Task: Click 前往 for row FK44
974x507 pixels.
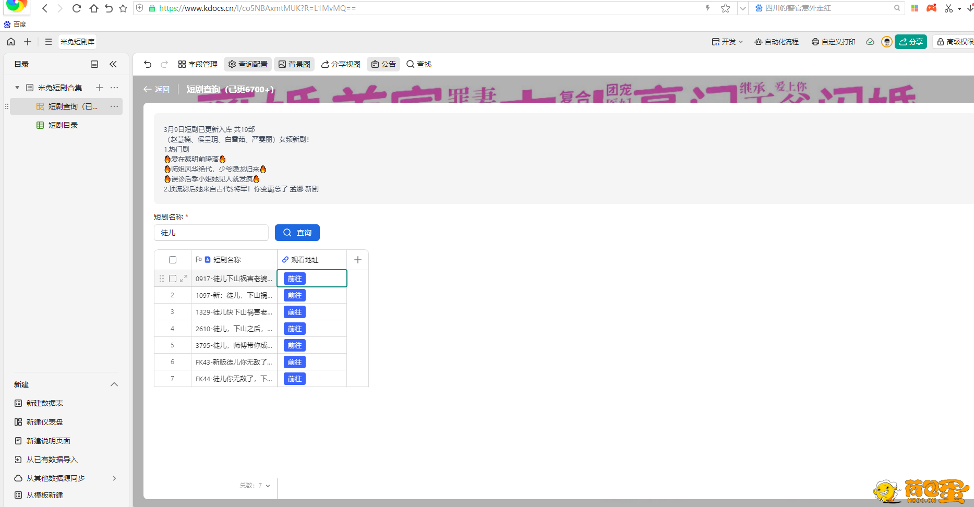Action: [x=295, y=379]
